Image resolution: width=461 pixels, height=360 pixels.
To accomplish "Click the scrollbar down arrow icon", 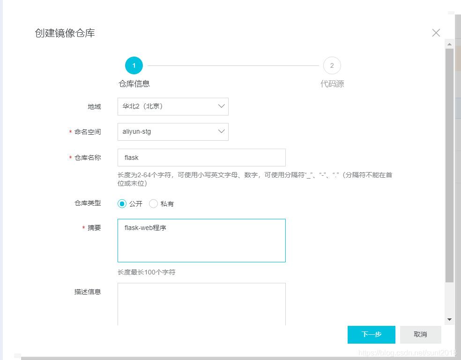I will [449, 319].
